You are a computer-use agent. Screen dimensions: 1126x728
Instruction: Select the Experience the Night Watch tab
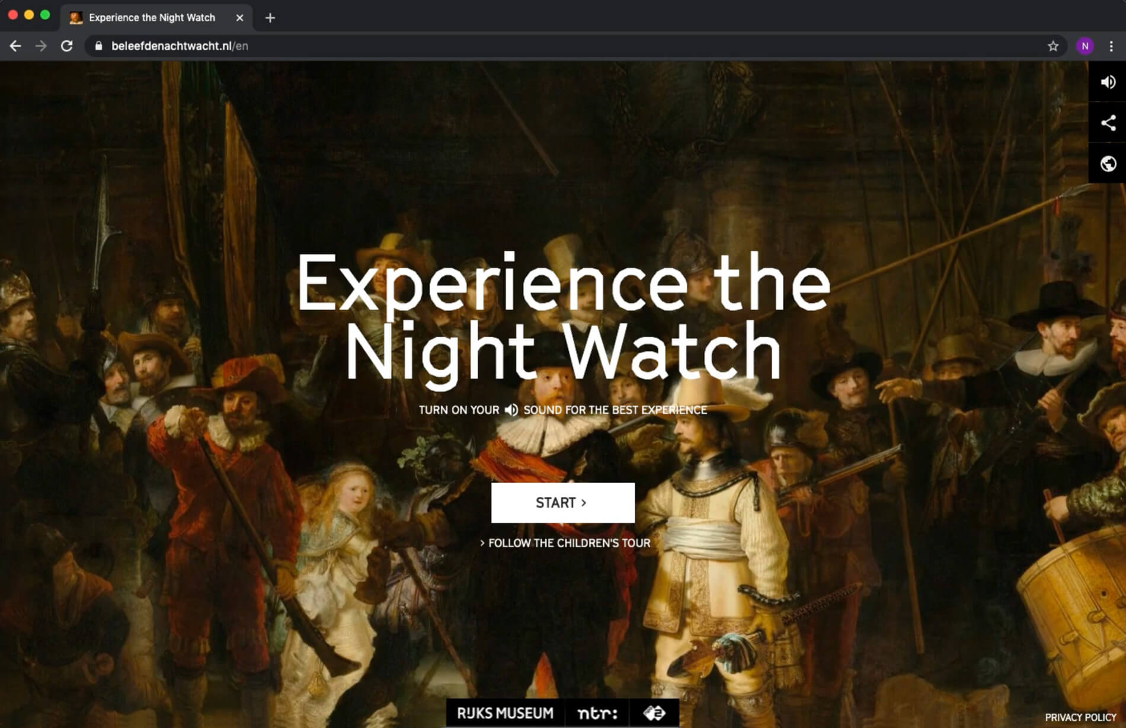coord(156,18)
